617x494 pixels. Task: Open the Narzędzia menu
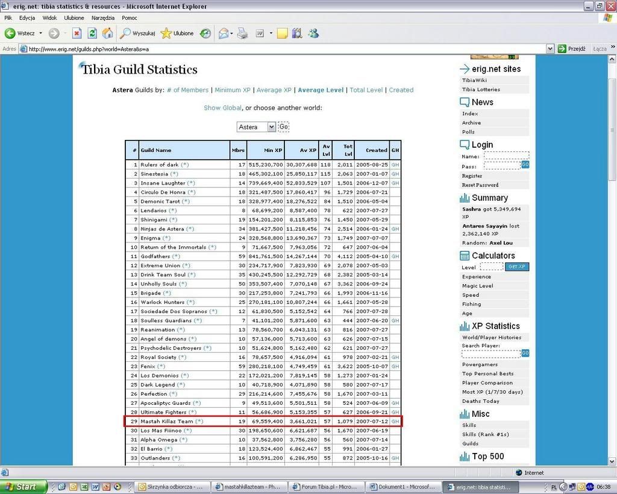[x=102, y=17]
